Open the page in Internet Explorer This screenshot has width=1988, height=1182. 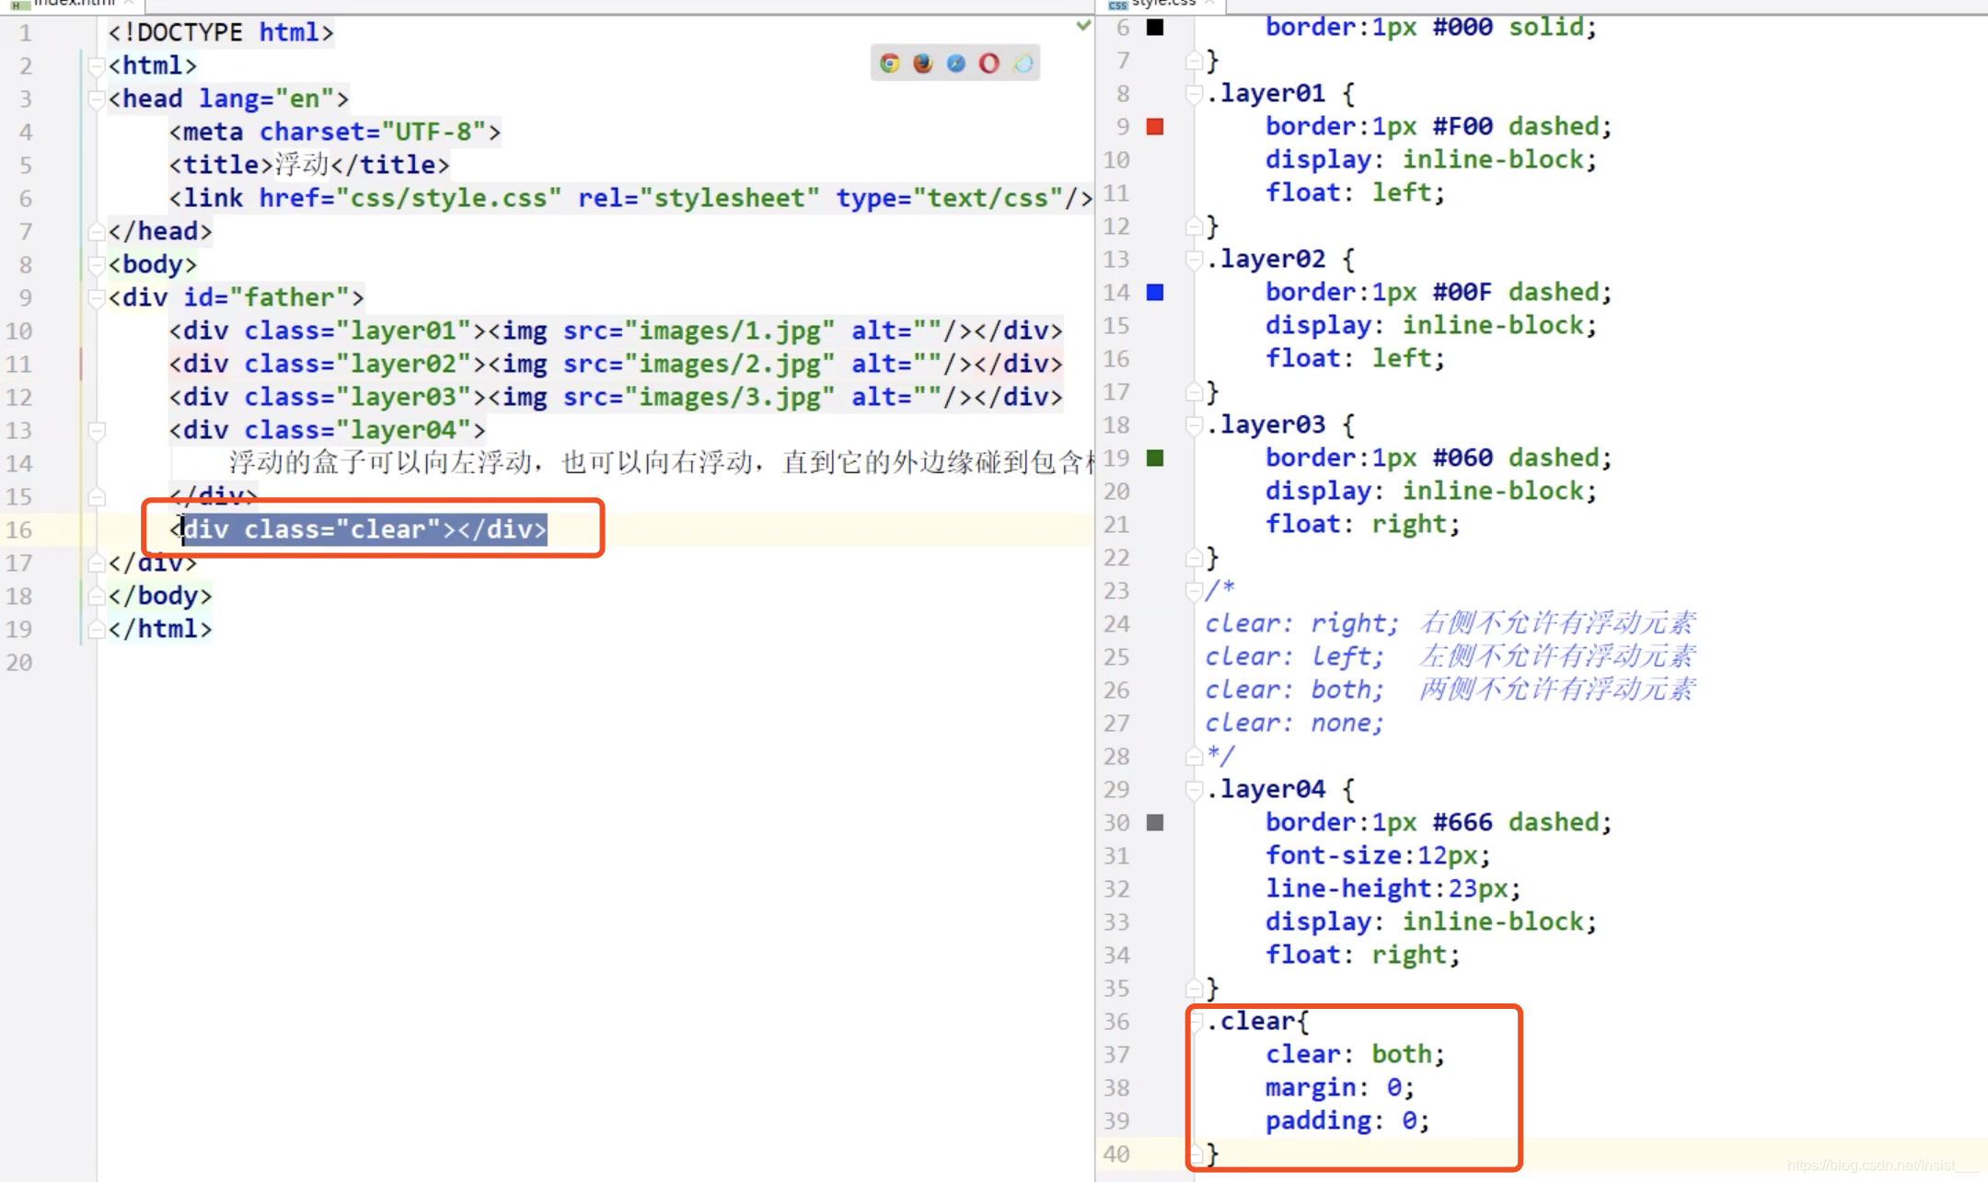pyautogui.click(x=1023, y=64)
